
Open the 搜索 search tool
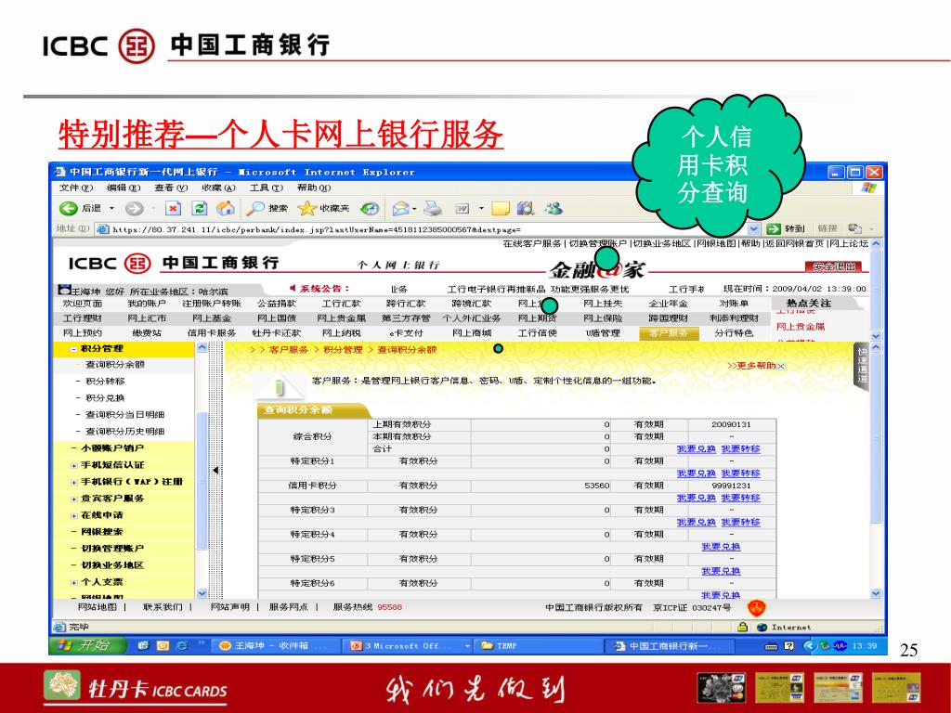click(x=267, y=209)
